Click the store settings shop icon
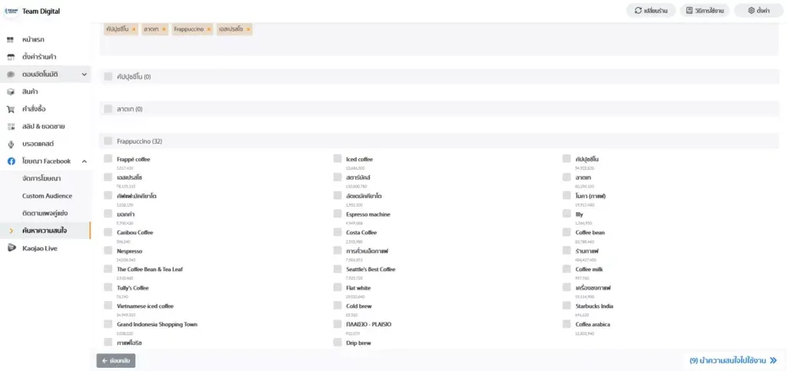787x371 pixels. click(x=11, y=57)
